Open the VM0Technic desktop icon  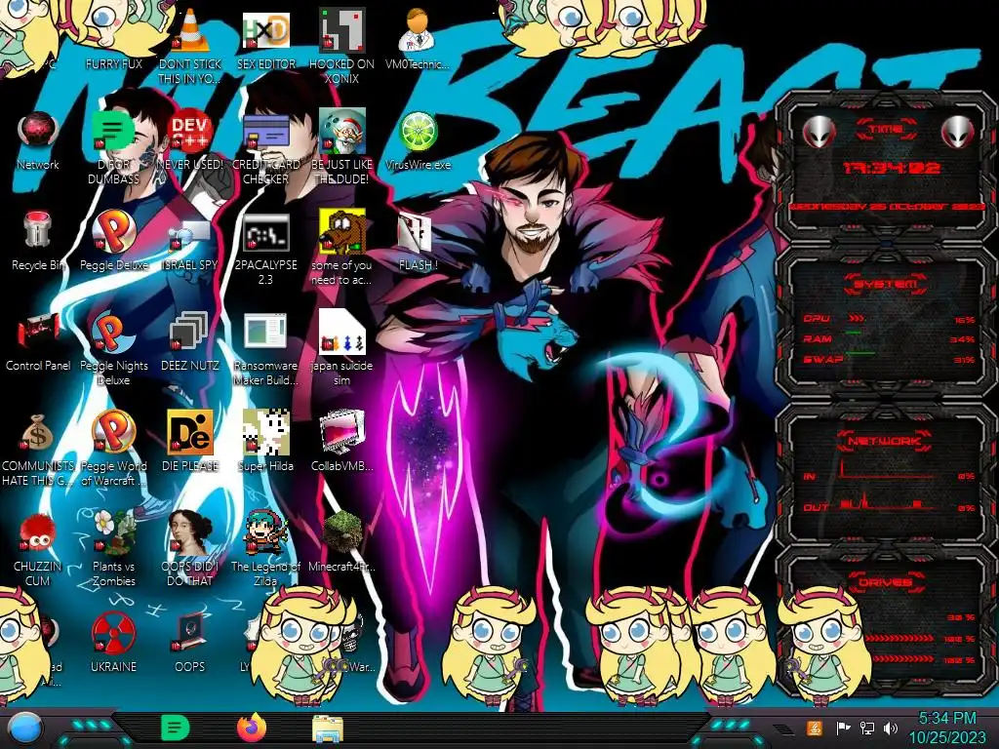point(417,30)
